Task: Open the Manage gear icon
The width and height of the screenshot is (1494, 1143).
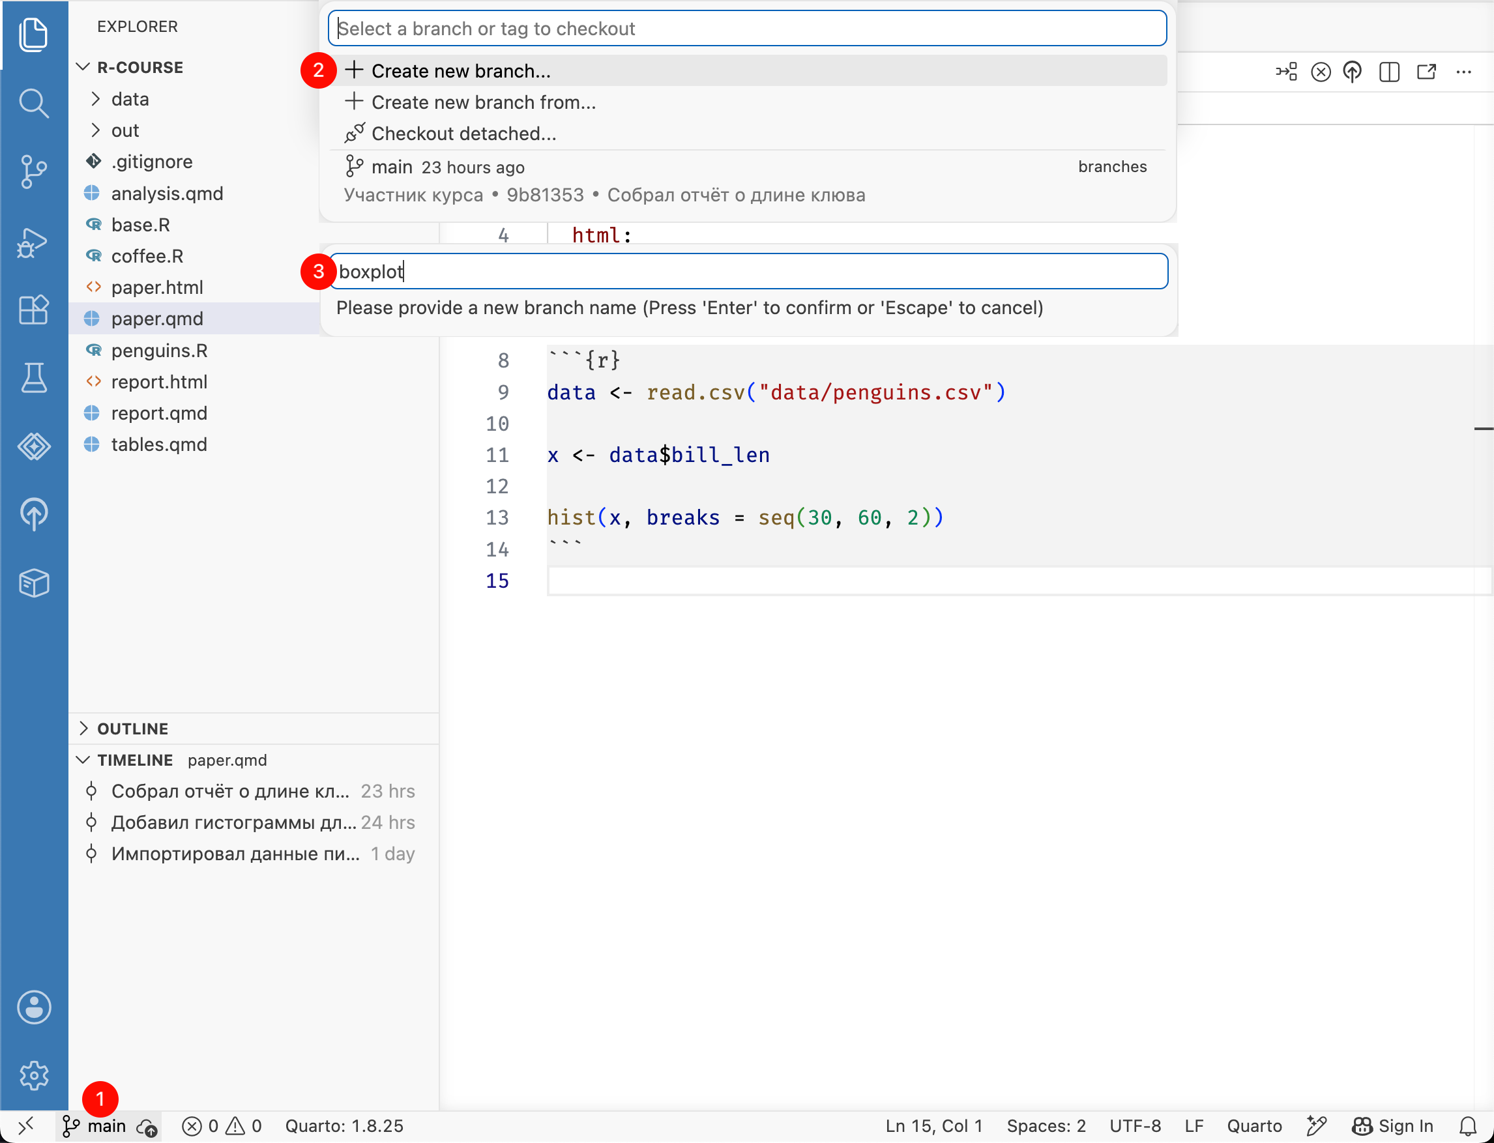Action: point(33,1075)
